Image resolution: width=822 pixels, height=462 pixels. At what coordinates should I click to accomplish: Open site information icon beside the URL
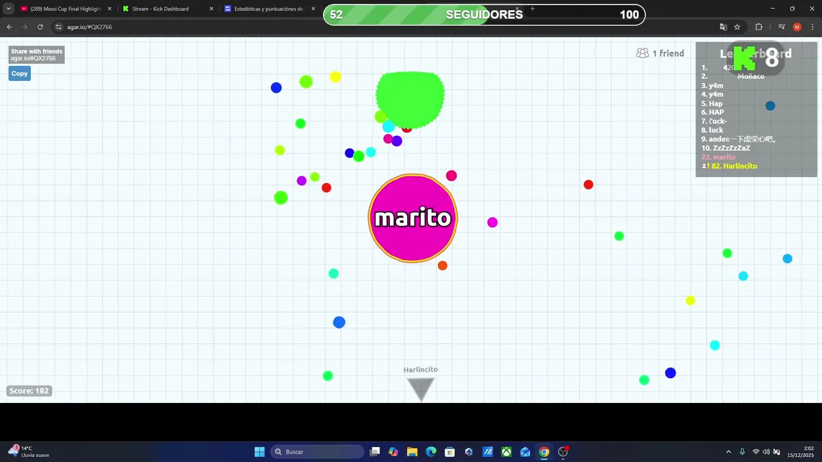(x=58, y=27)
